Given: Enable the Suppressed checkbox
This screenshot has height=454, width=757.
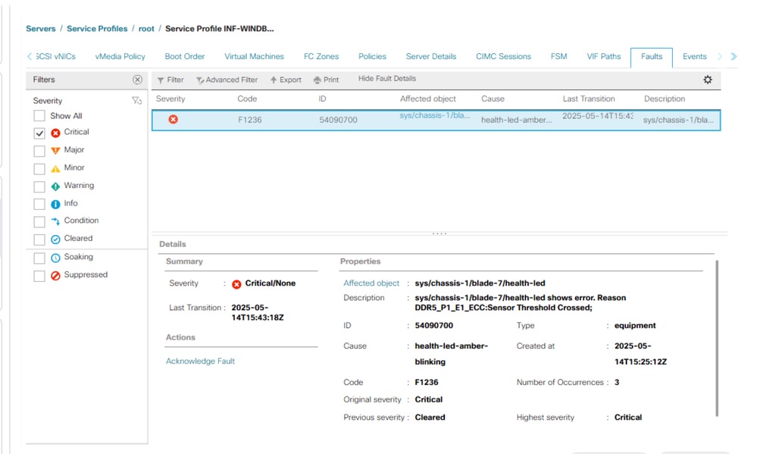Looking at the screenshot, I should [39, 276].
